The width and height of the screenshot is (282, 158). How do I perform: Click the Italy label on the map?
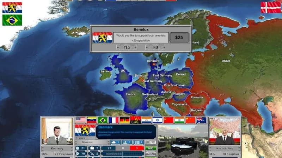(158, 108)
